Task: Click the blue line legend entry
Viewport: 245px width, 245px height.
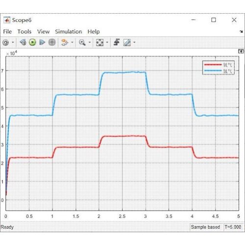Action: tap(218, 71)
